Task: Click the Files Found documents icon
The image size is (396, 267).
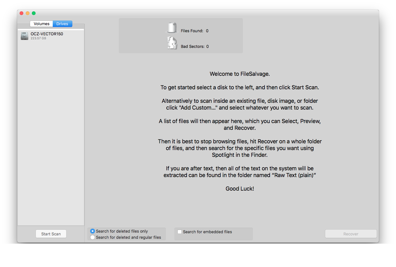Action: 172,28
